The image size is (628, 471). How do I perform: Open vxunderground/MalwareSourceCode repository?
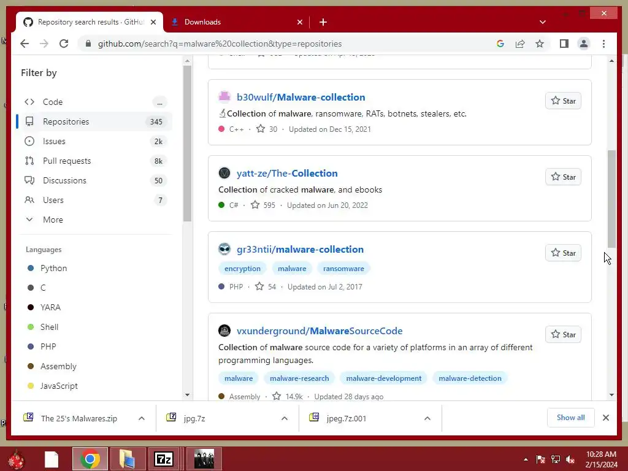click(320, 331)
